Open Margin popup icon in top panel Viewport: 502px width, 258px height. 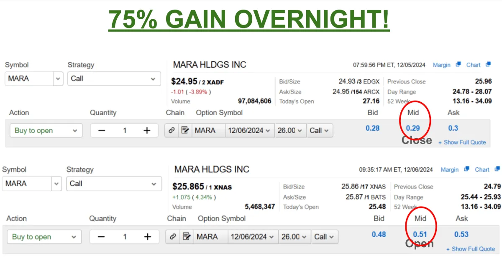[458, 64]
